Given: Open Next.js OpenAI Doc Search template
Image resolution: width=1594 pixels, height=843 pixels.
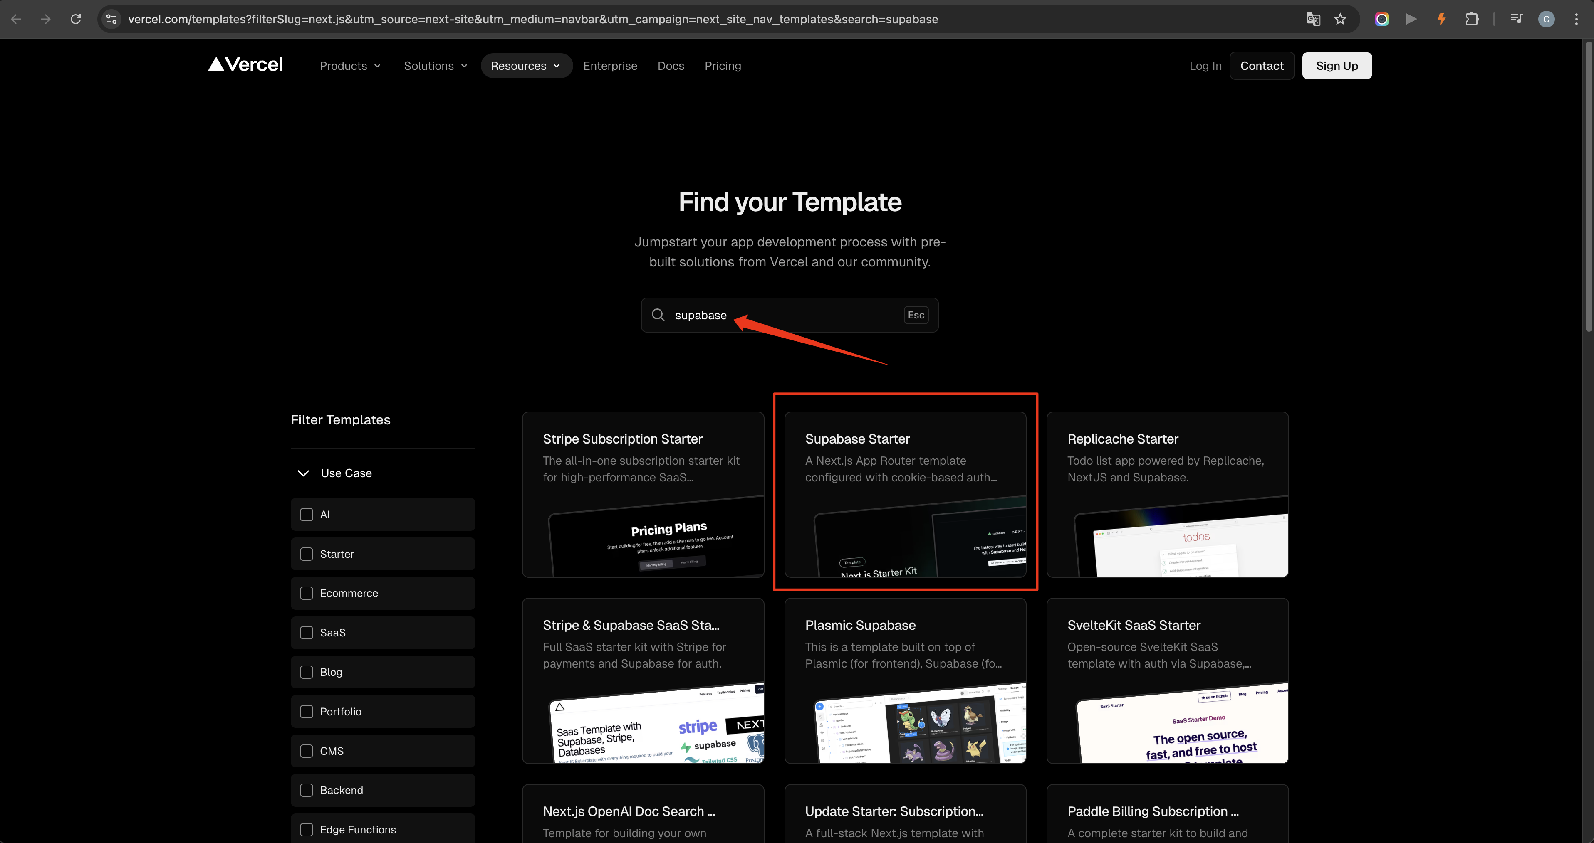Looking at the screenshot, I should (643, 814).
